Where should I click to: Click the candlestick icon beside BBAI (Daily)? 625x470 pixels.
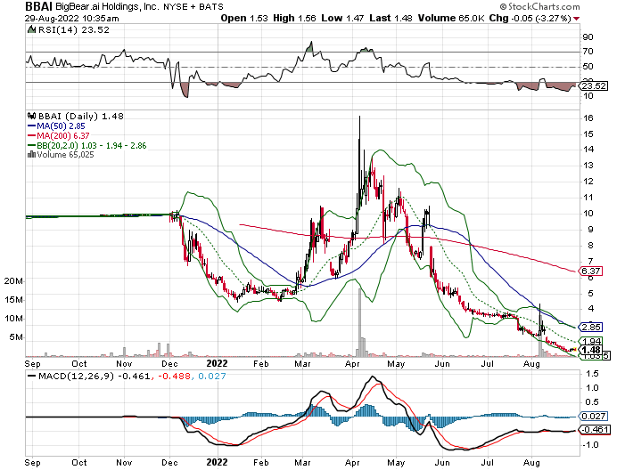(31, 117)
